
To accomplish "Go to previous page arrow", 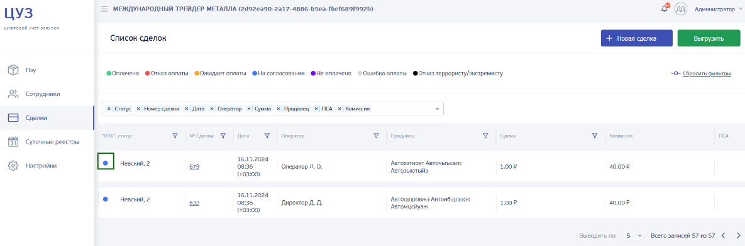I will [x=723, y=235].
